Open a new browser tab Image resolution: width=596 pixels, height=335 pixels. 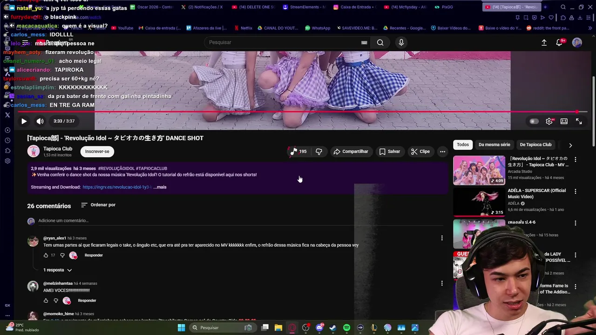545,7
